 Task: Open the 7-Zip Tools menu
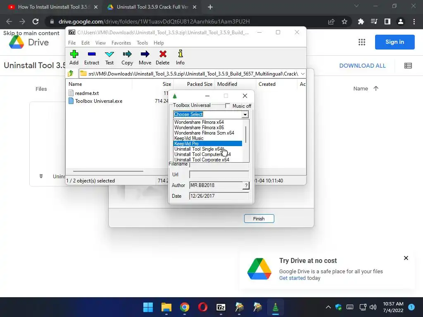(x=142, y=43)
